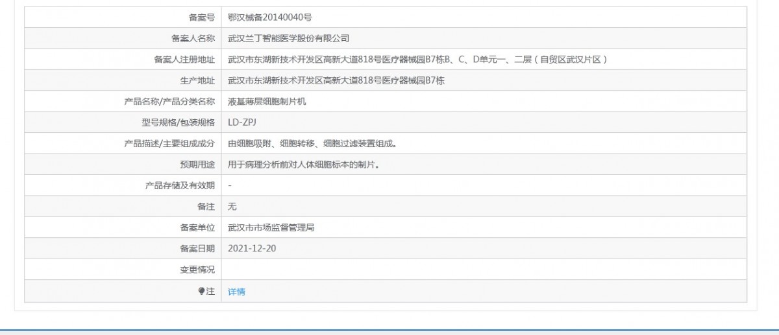Select the authority 武汉市市场监督管理局
779x335 pixels.
click(x=271, y=227)
